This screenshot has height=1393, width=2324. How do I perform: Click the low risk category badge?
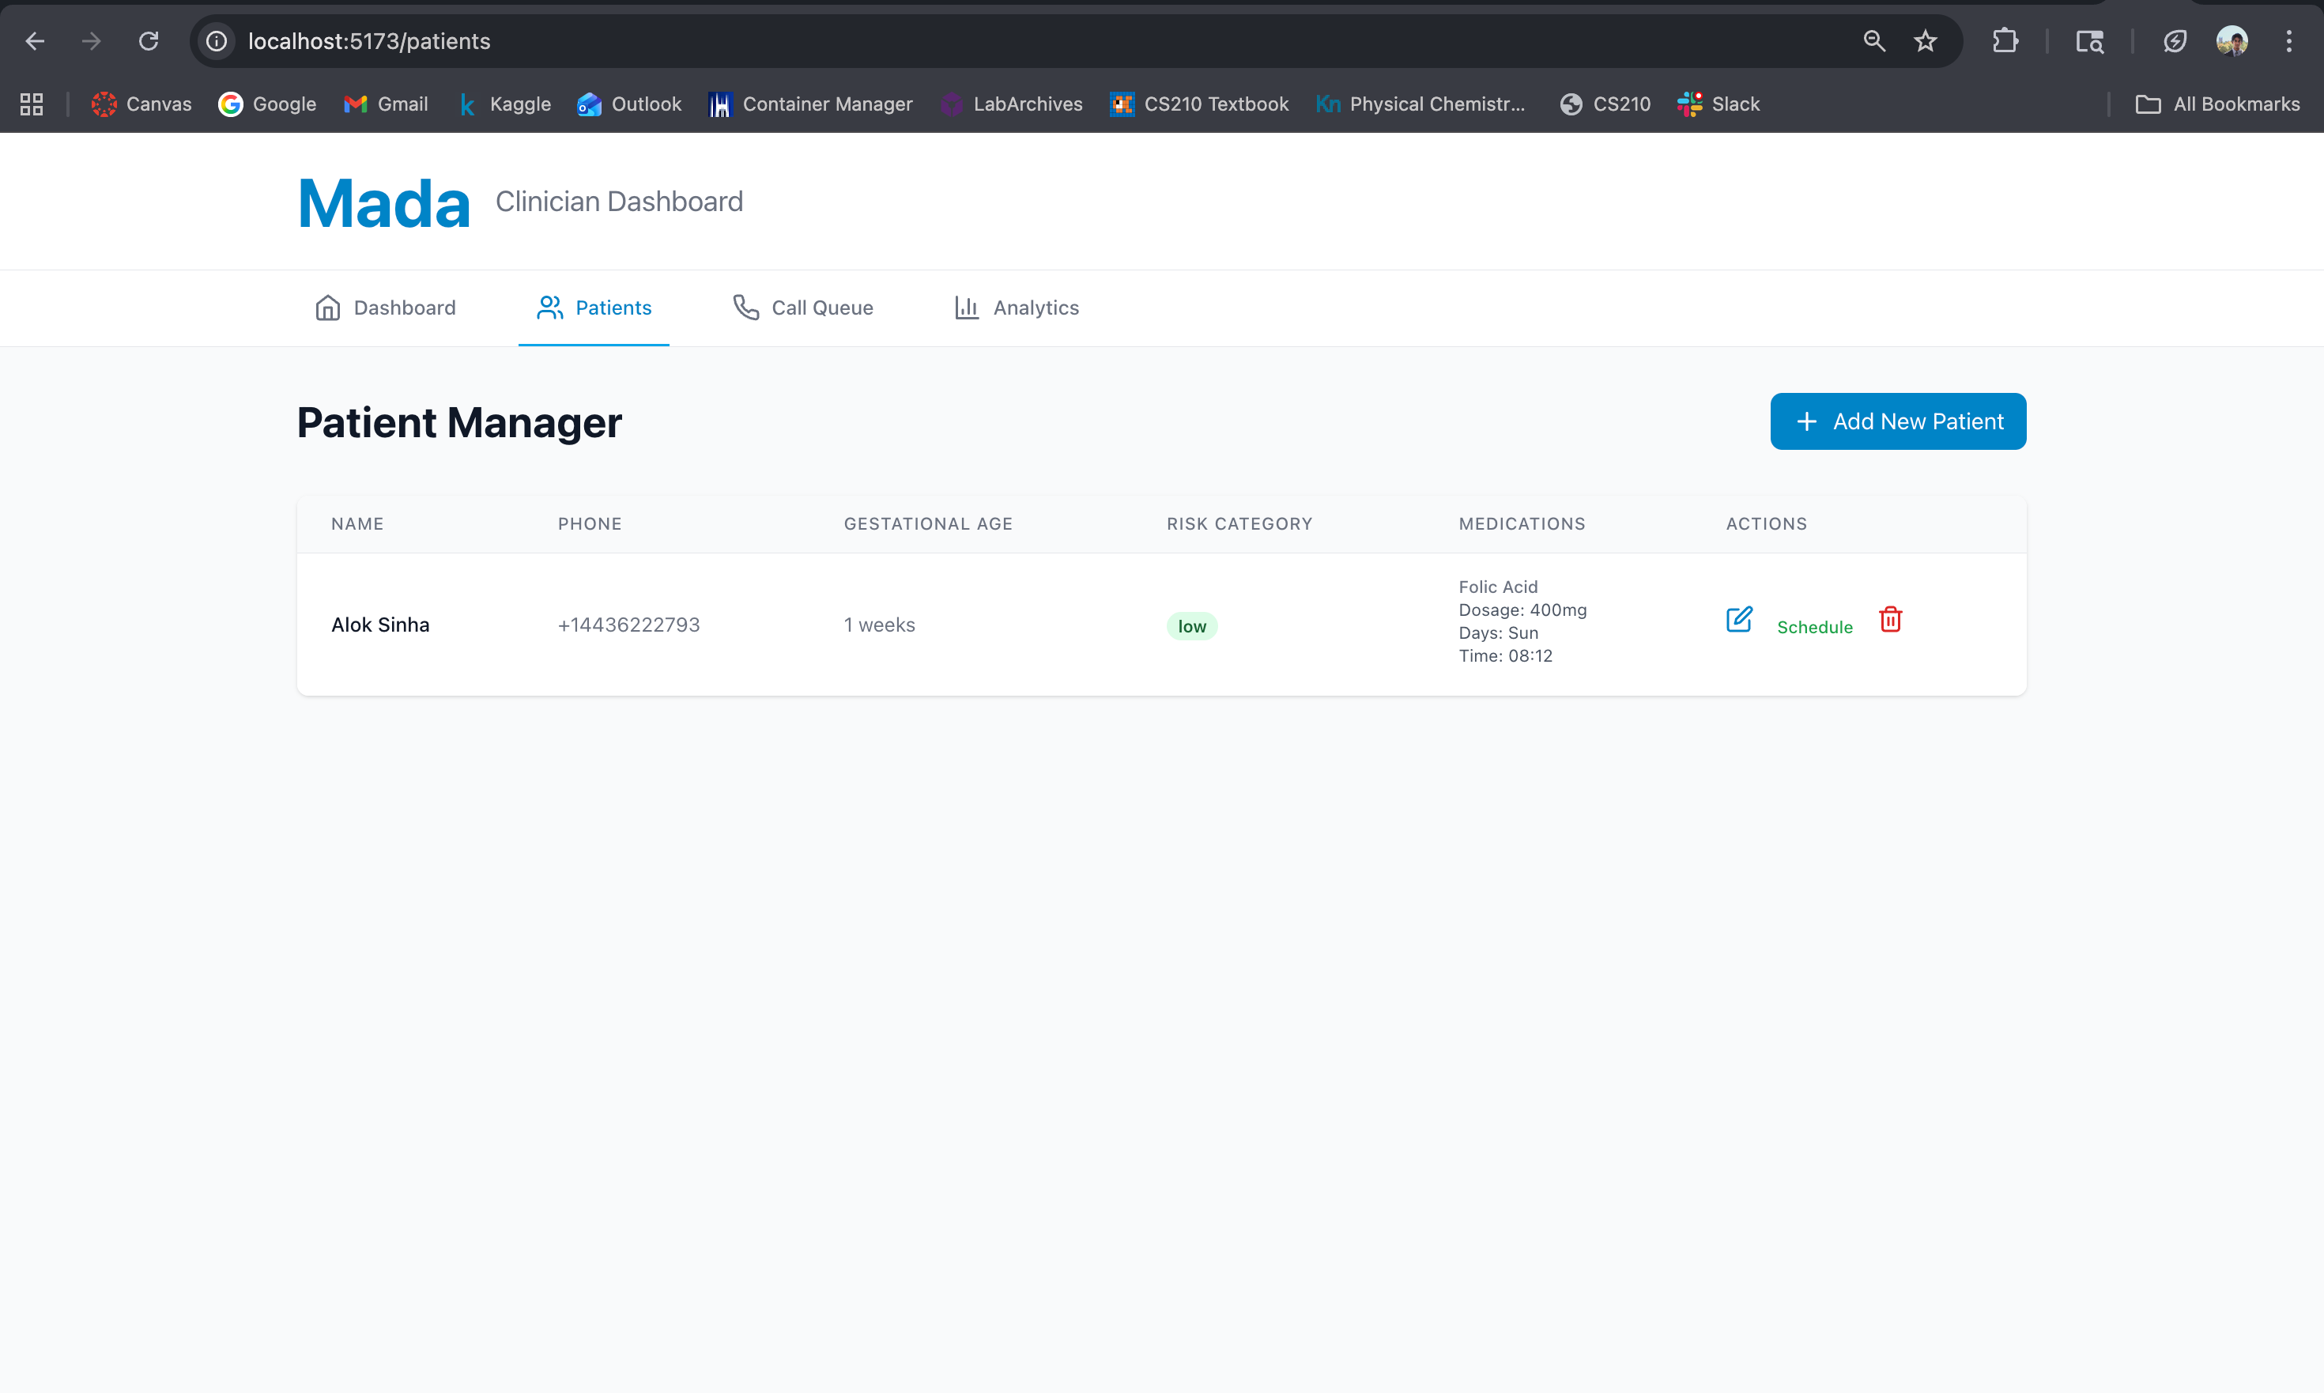(1191, 626)
